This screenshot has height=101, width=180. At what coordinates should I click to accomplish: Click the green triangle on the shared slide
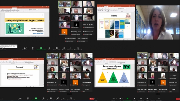[113, 77]
